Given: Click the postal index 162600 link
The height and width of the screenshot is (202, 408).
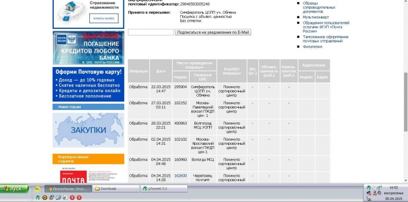Looking at the screenshot, I should [x=180, y=176].
